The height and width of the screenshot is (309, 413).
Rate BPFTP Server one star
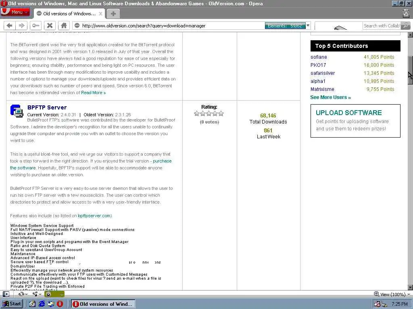coord(196,113)
